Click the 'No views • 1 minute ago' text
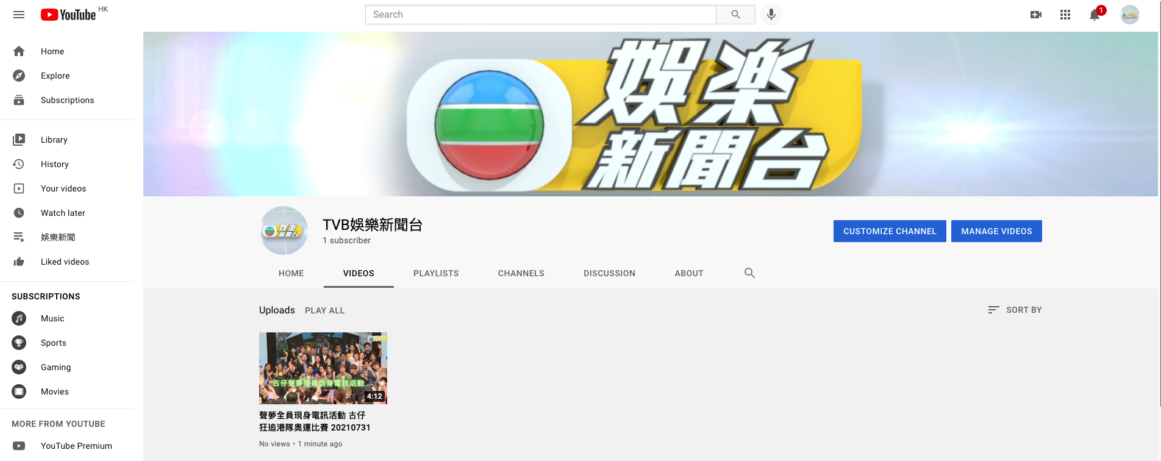The image size is (1161, 461). pos(301,444)
